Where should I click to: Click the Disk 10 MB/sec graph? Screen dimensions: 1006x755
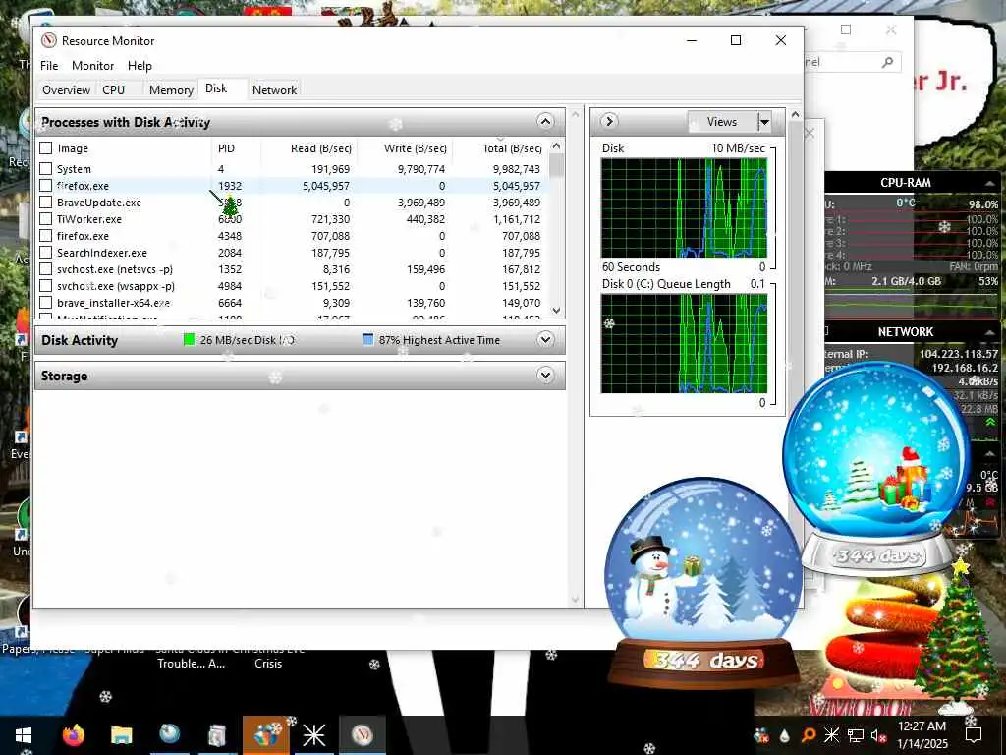684,208
